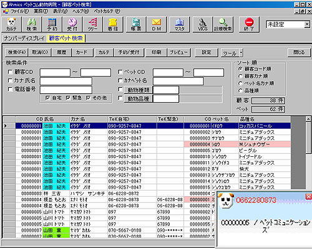The height and width of the screenshot is (249, 312).
Task: Click the プレビュー button
Action: click(x=178, y=52)
